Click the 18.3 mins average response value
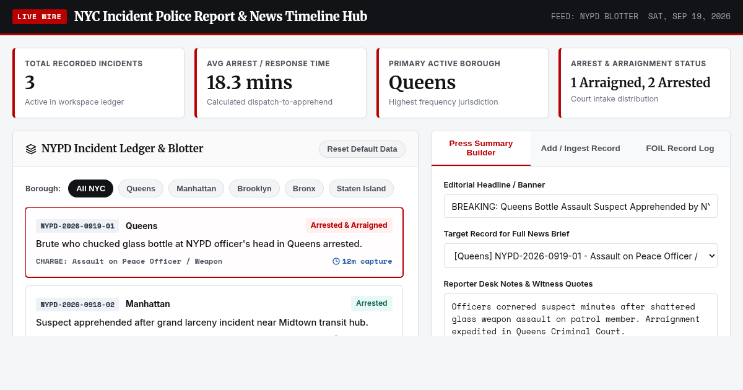 coord(250,82)
